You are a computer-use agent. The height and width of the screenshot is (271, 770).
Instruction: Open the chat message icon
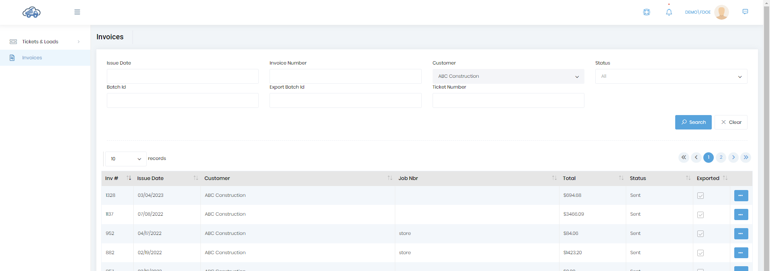[x=745, y=12]
